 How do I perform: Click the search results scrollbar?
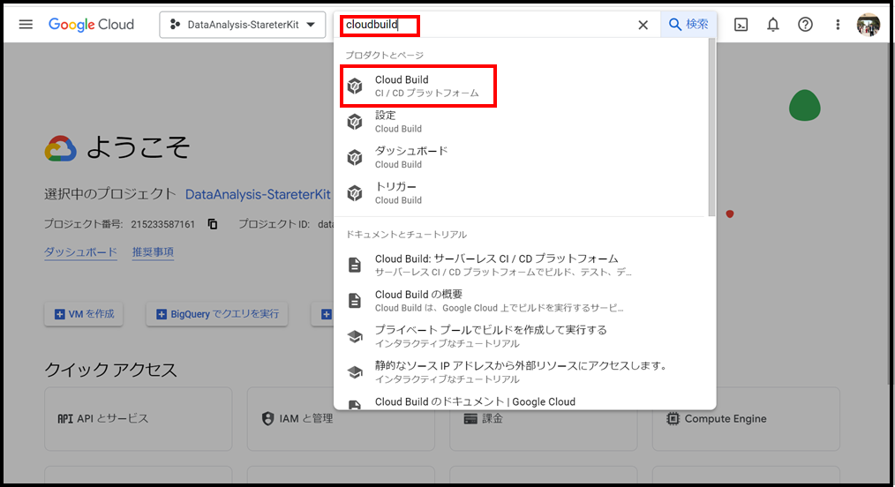pyautogui.click(x=711, y=132)
